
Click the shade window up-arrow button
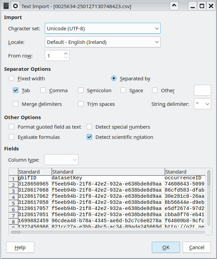(174, 6)
